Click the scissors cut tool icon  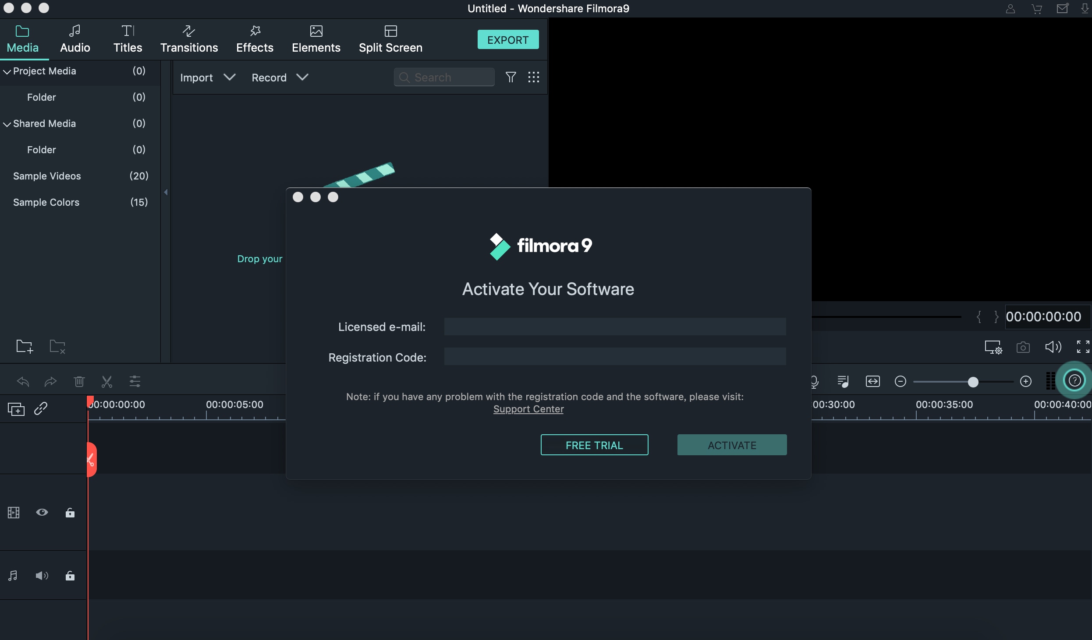107,381
